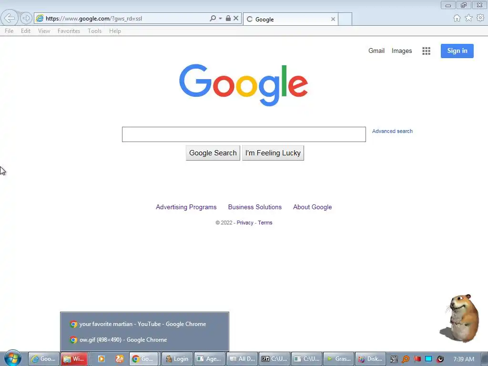Click the red flag tray icon
This screenshot has height=366, width=488.
[x=417, y=359]
